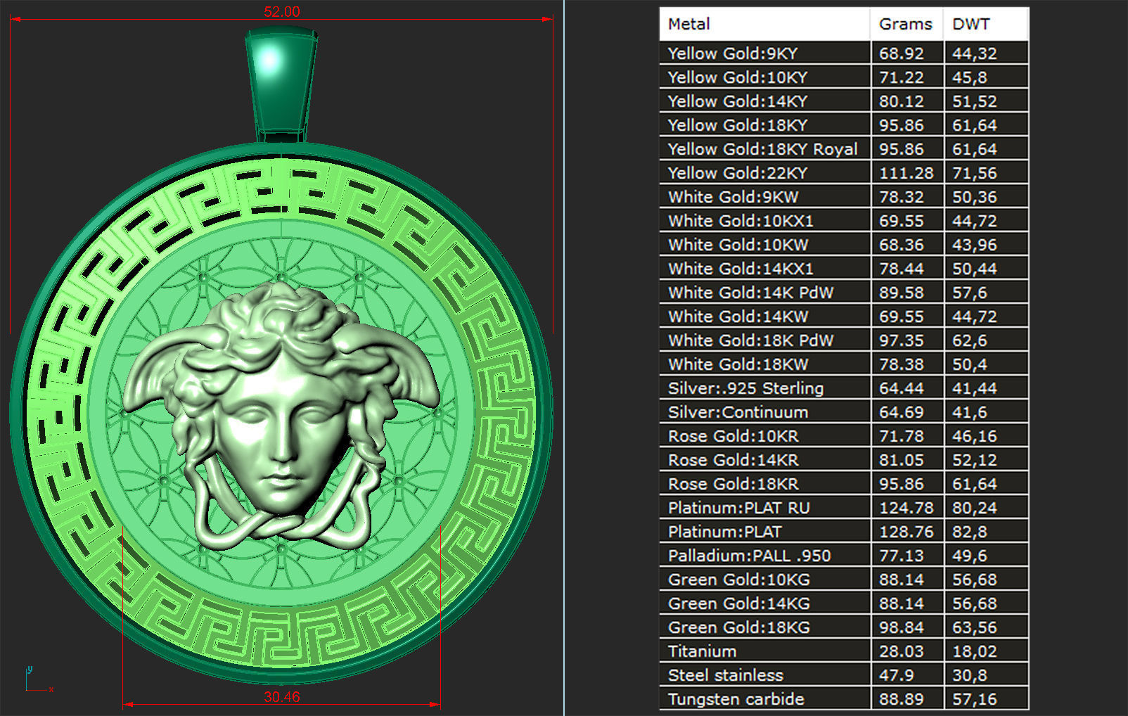Select the White Gold:14KX1 metal name
Viewport: 1128px width, 716px height.
tap(741, 269)
